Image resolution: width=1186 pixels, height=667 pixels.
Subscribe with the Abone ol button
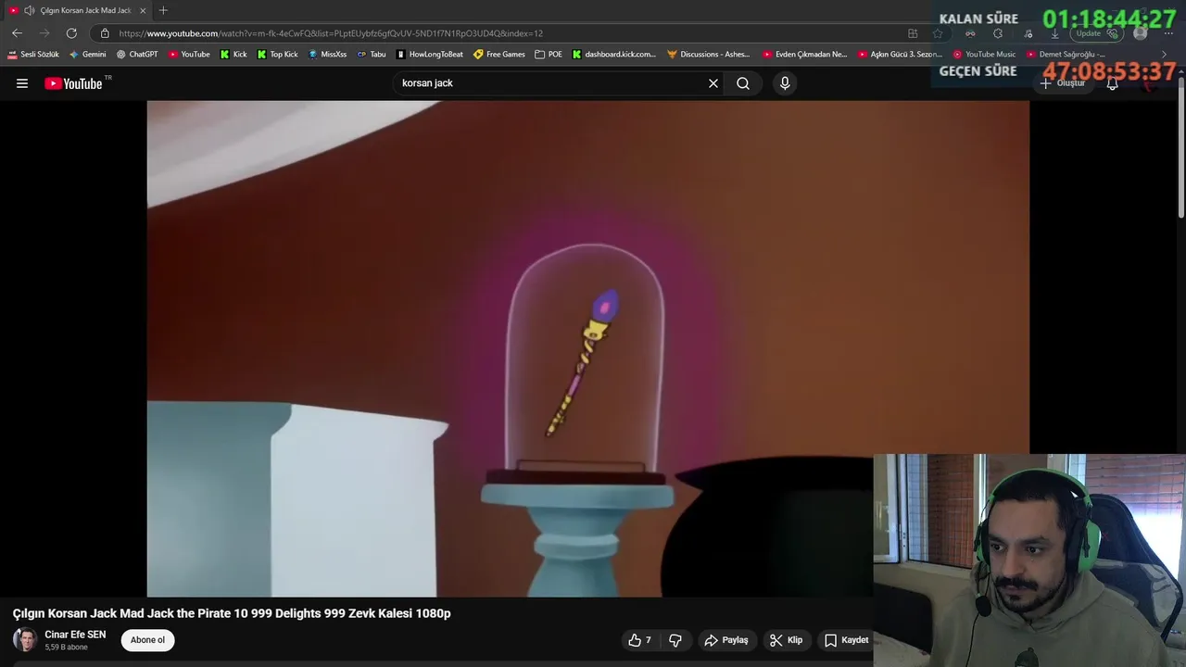tap(147, 640)
